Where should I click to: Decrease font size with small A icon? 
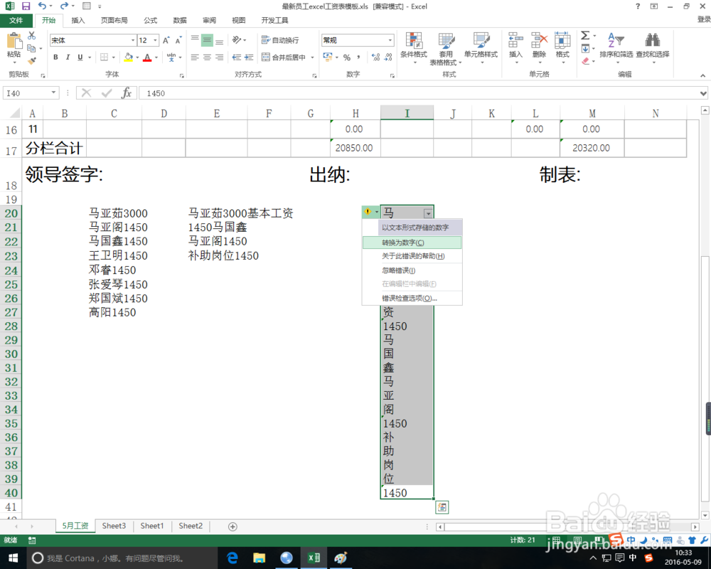coord(178,41)
